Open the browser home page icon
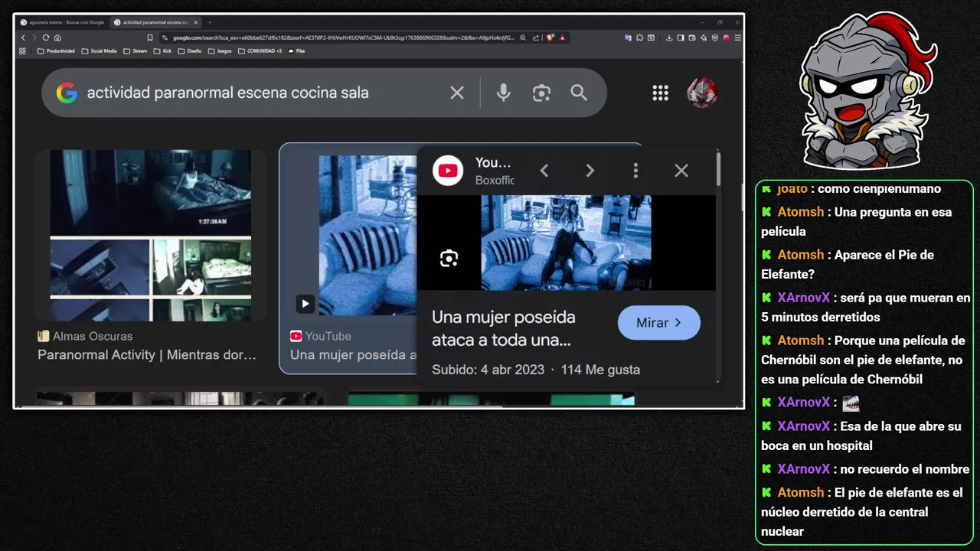Screen dimensions: 980x551 pos(57,37)
